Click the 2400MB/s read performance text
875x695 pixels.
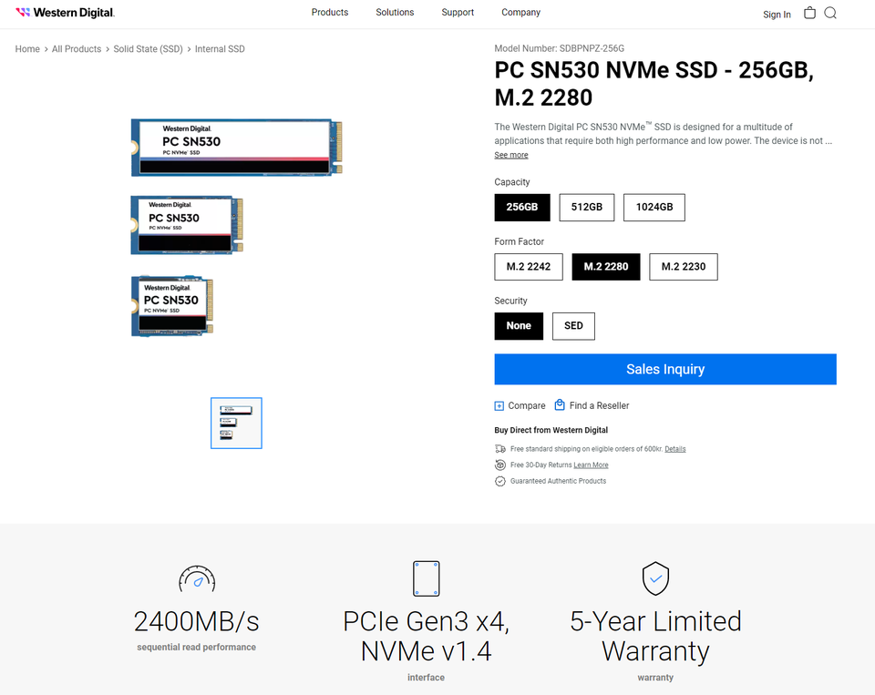pos(197,621)
